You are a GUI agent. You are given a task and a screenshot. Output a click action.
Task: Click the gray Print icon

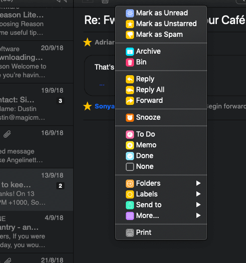130,233
